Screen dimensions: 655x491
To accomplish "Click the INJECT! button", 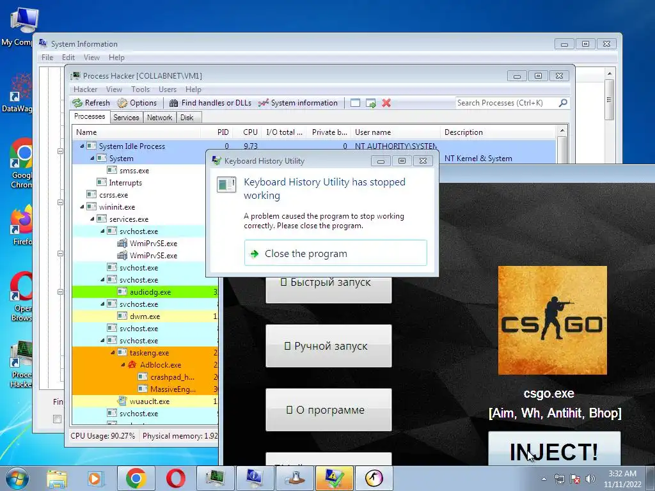I will coord(555,449).
